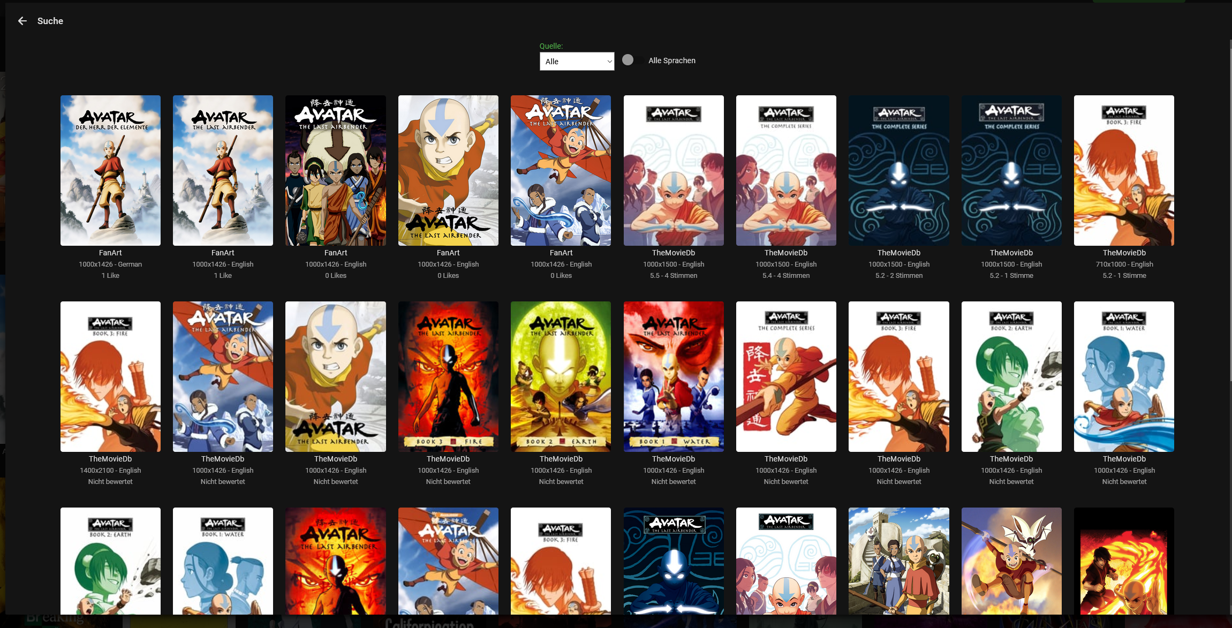Image resolution: width=1232 pixels, height=628 pixels.
Task: Click the '710x1000 - English' caption
Action: point(1124,264)
